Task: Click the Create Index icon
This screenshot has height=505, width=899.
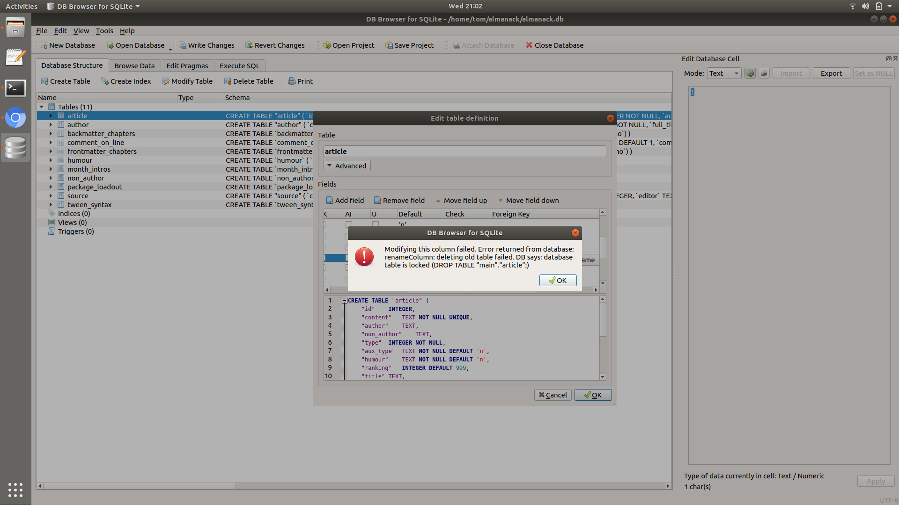Action: coord(105,81)
